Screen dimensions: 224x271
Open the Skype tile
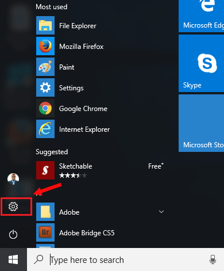(201, 63)
